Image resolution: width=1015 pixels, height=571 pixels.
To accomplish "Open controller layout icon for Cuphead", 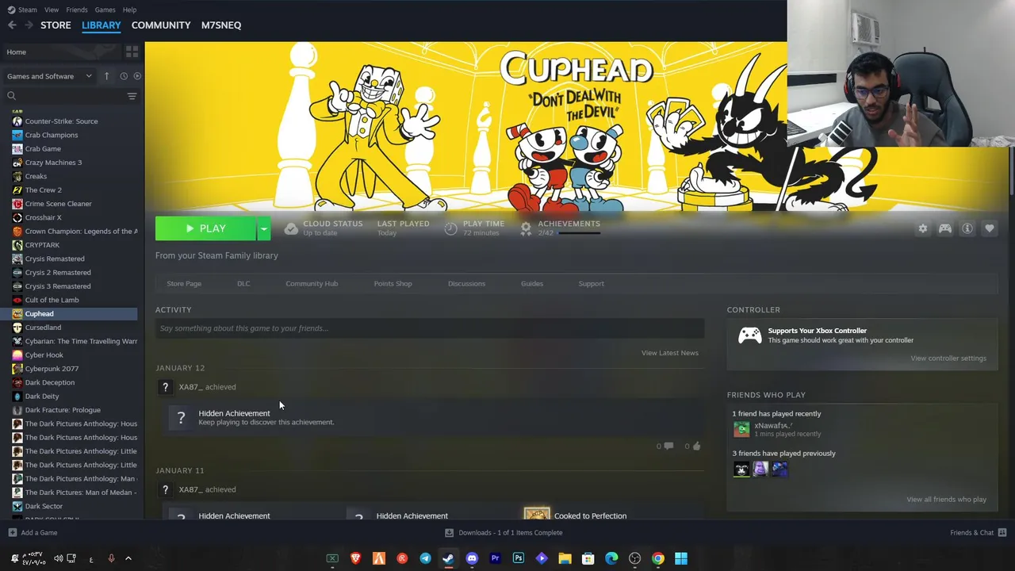I will tap(944, 228).
